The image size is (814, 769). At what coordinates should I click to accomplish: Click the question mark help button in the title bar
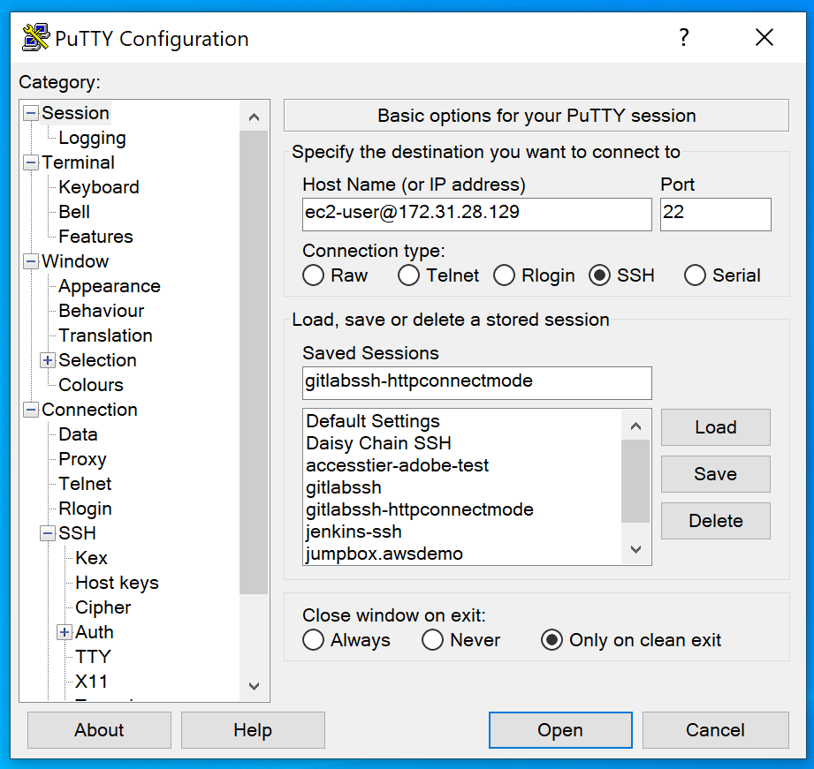click(684, 37)
